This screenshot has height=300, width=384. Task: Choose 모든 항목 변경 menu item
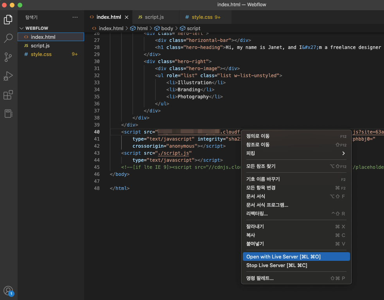click(x=296, y=188)
